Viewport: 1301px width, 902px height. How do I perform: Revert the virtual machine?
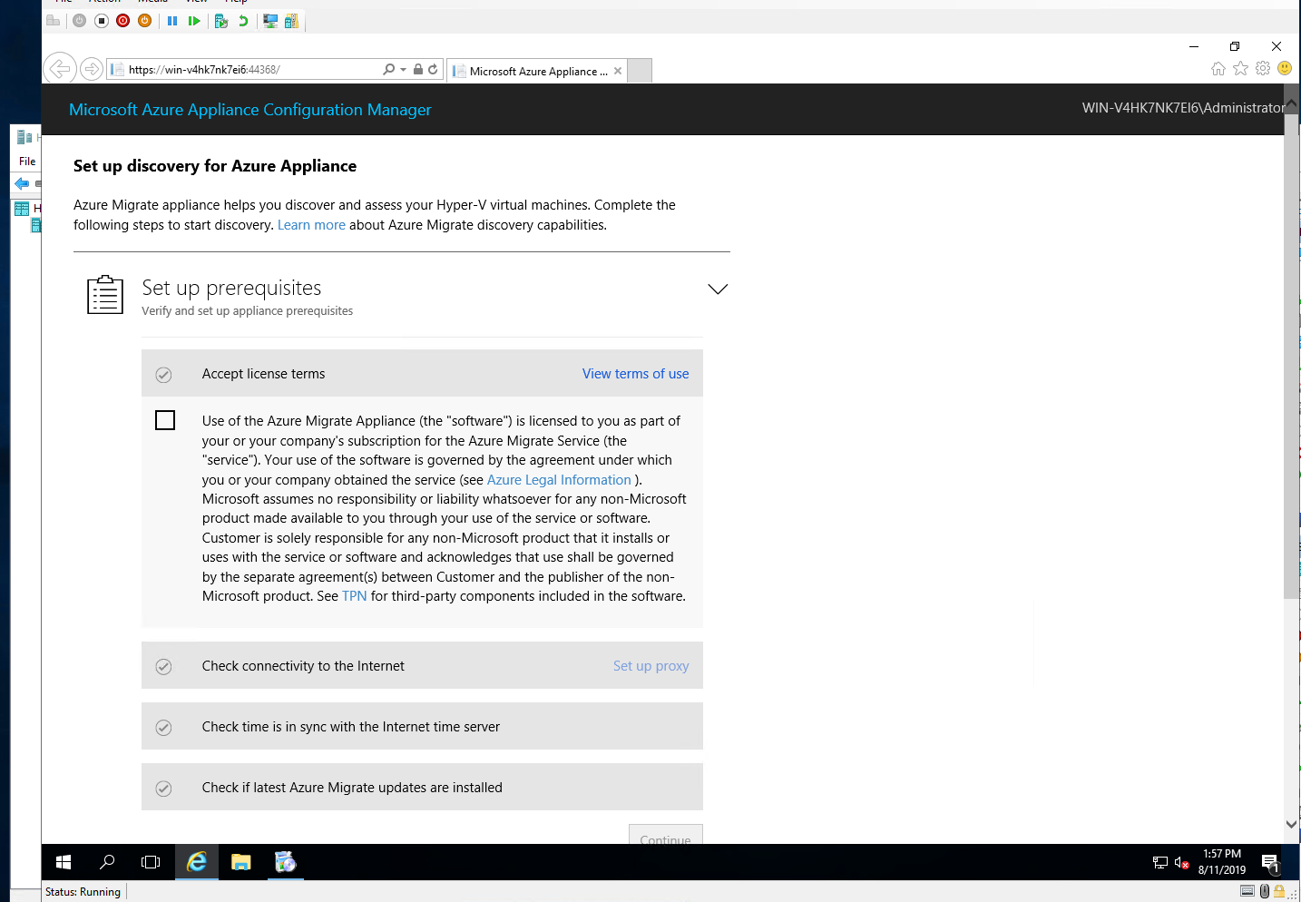coord(242,20)
